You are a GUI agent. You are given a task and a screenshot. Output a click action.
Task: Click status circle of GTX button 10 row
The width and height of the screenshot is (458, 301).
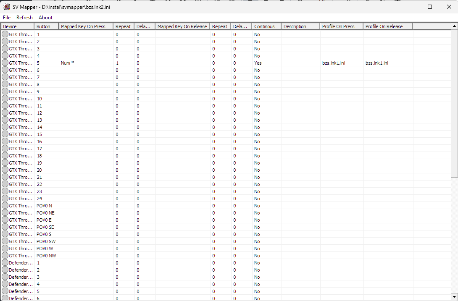[x=5, y=98]
